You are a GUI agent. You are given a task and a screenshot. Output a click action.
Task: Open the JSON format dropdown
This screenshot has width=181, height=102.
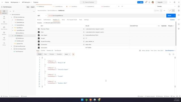click(67, 54)
